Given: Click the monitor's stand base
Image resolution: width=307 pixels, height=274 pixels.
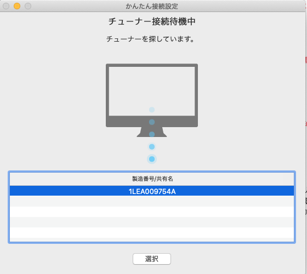Looking at the screenshot, I should (x=152, y=132).
